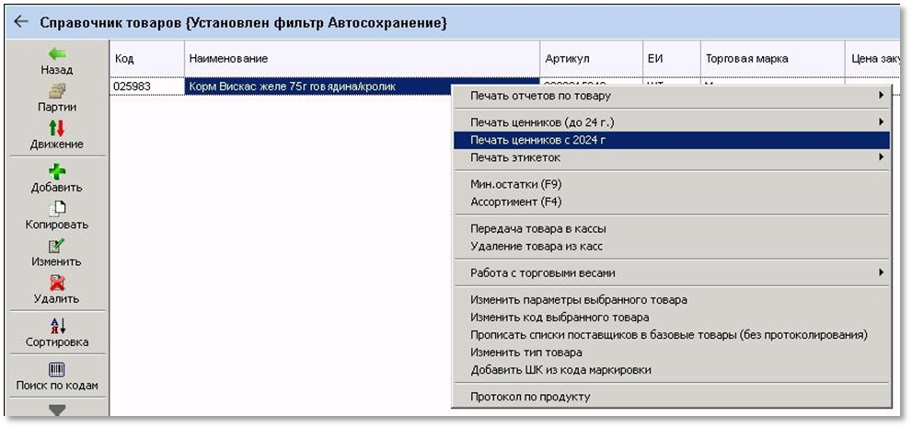
Task: Open Партии from the sidebar
Action: tap(57, 91)
